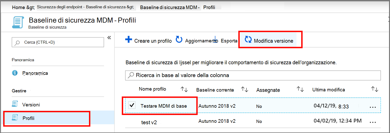Click Assegnate value No for test v2
This screenshot has width=390, height=133.
[x=259, y=121]
